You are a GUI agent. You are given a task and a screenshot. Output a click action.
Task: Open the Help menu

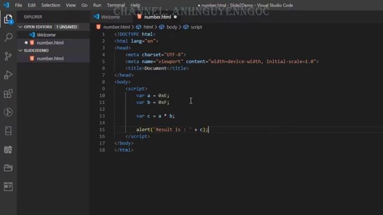tap(135, 5)
